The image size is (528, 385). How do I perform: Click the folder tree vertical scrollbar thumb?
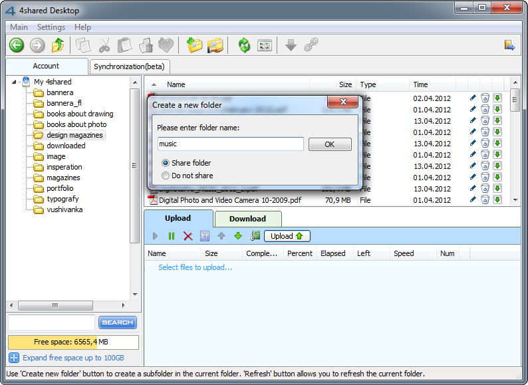[135, 166]
